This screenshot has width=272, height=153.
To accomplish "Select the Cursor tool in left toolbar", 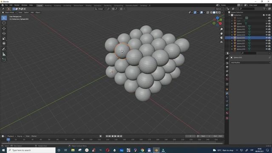I will (x=4, y=23).
